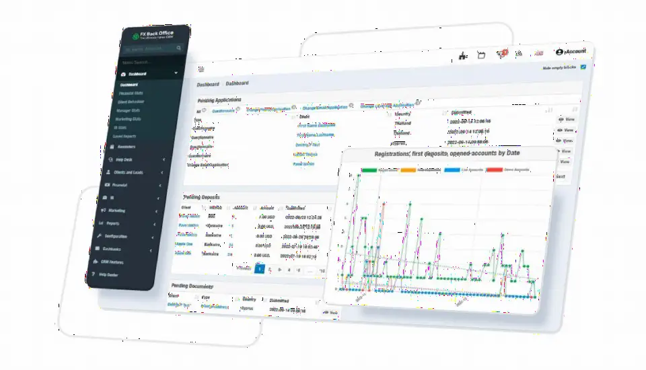The image size is (646, 370).
Task: Click the Help Center question mark icon
Action: [x=94, y=274]
